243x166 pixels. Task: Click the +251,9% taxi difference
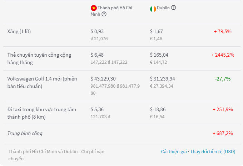coord(223,109)
